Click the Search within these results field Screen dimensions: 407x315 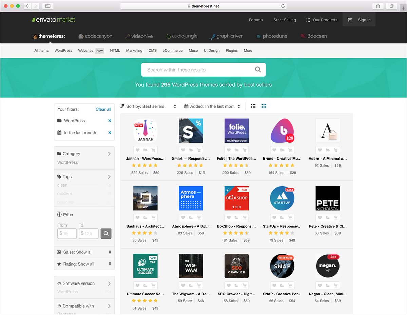click(203, 70)
